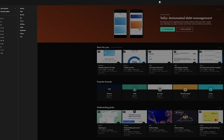Click the See journey button
Image resolution: width=224 pixels, height=140 pixels.
pyautogui.click(x=167, y=29)
